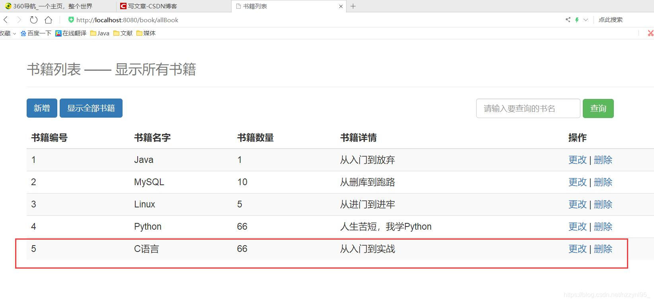Click the green 查询 button
The width and height of the screenshot is (654, 302).
click(x=598, y=108)
